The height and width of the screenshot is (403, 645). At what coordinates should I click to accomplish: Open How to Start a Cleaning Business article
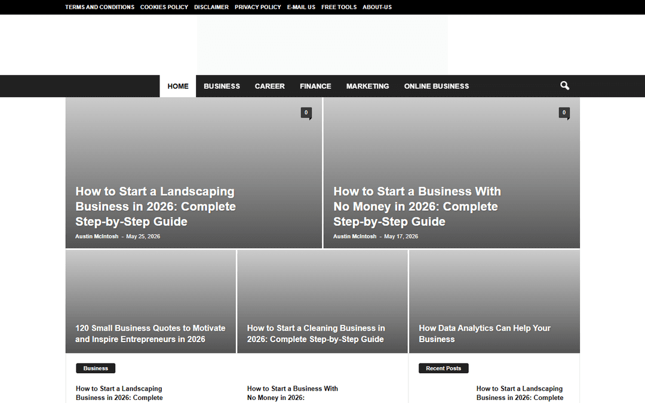point(316,334)
